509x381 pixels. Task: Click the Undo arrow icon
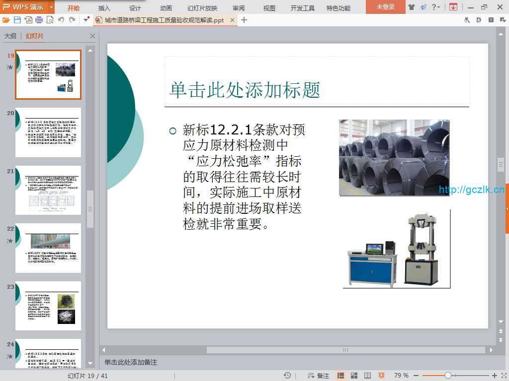tap(61, 20)
